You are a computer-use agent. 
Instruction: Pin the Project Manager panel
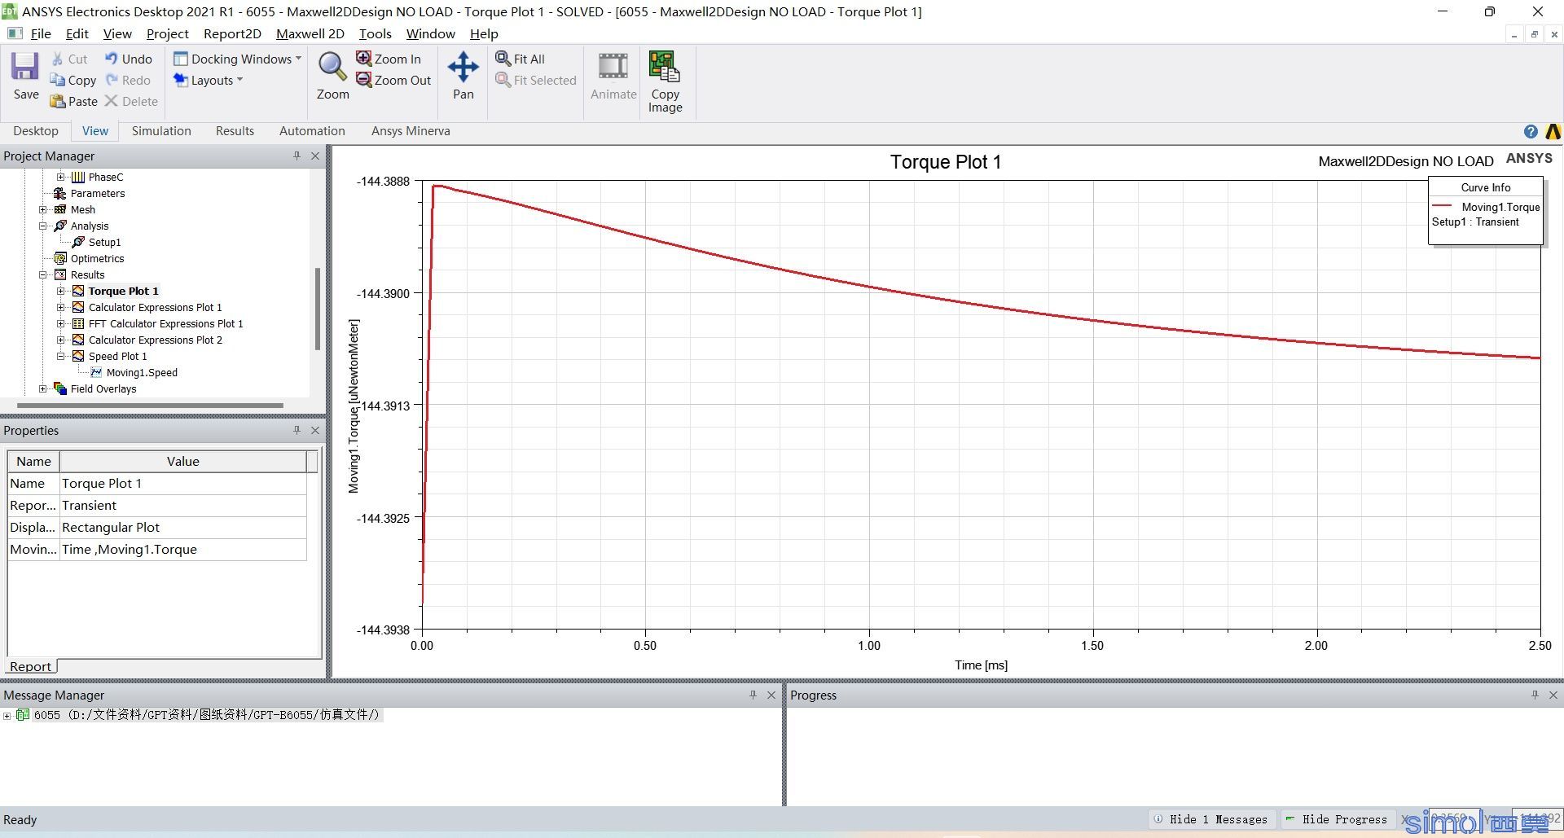(x=297, y=156)
